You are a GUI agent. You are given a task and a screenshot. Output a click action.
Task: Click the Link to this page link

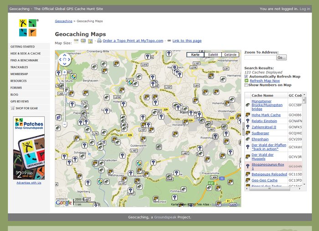187,41
